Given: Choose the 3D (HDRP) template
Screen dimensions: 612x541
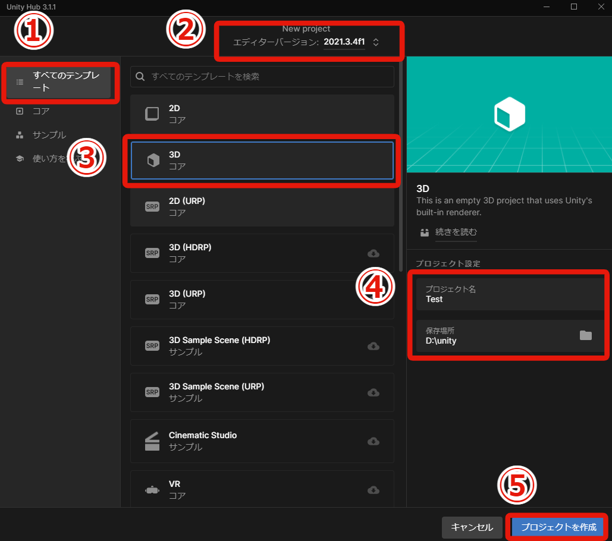Looking at the screenshot, I should (x=262, y=253).
